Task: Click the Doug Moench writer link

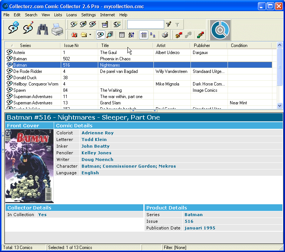Action: 97,159
